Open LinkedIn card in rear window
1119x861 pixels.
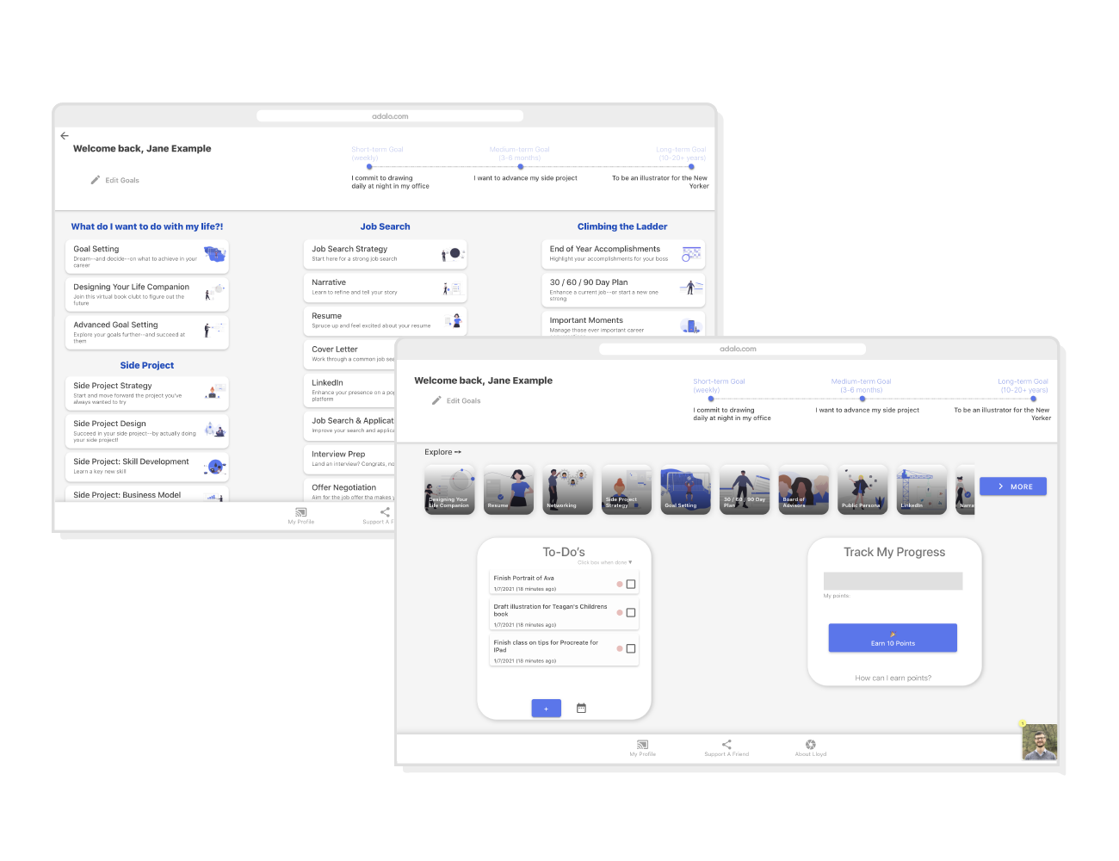coord(349,390)
